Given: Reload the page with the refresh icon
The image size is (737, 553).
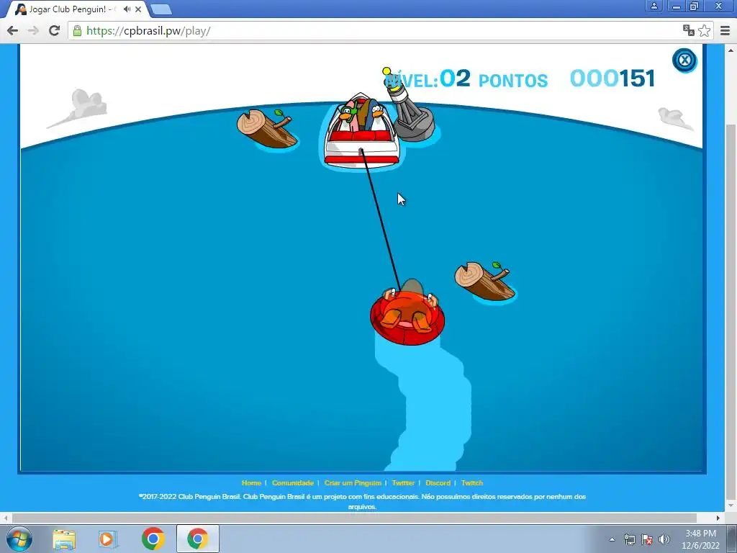Looking at the screenshot, I should tap(54, 30).
